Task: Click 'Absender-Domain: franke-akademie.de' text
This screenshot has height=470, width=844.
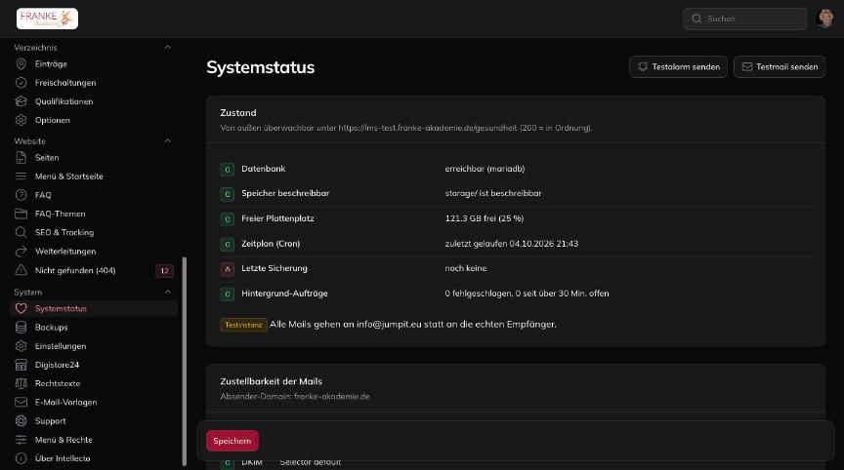Action: [295, 397]
